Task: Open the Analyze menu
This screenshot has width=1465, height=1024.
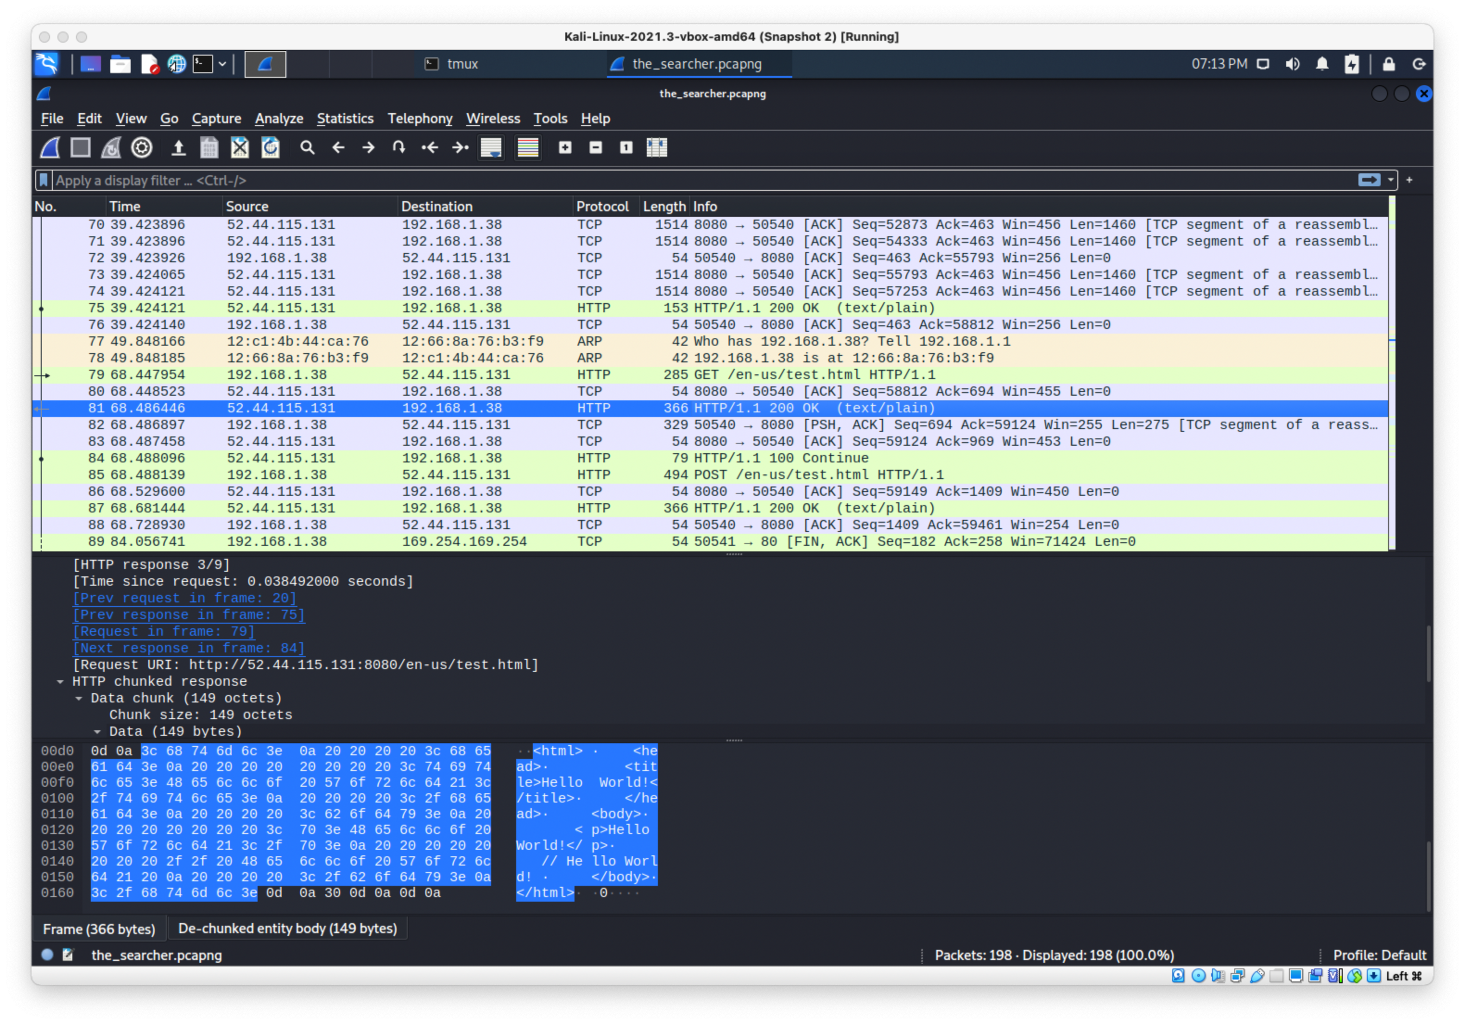Action: click(x=279, y=119)
